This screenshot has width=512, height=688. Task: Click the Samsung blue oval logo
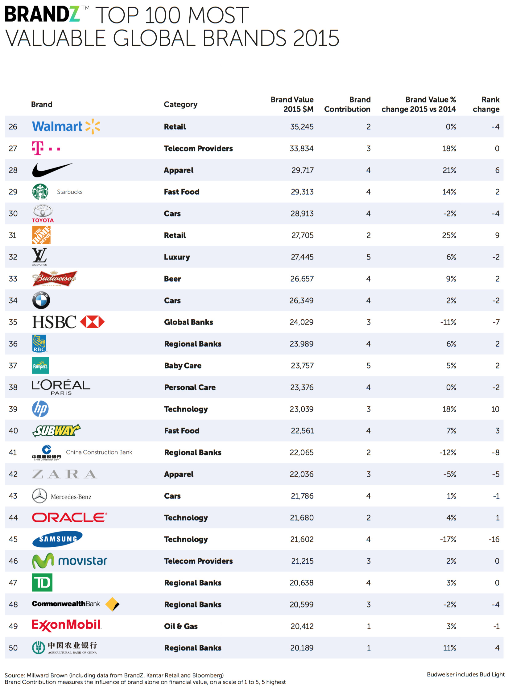57,539
